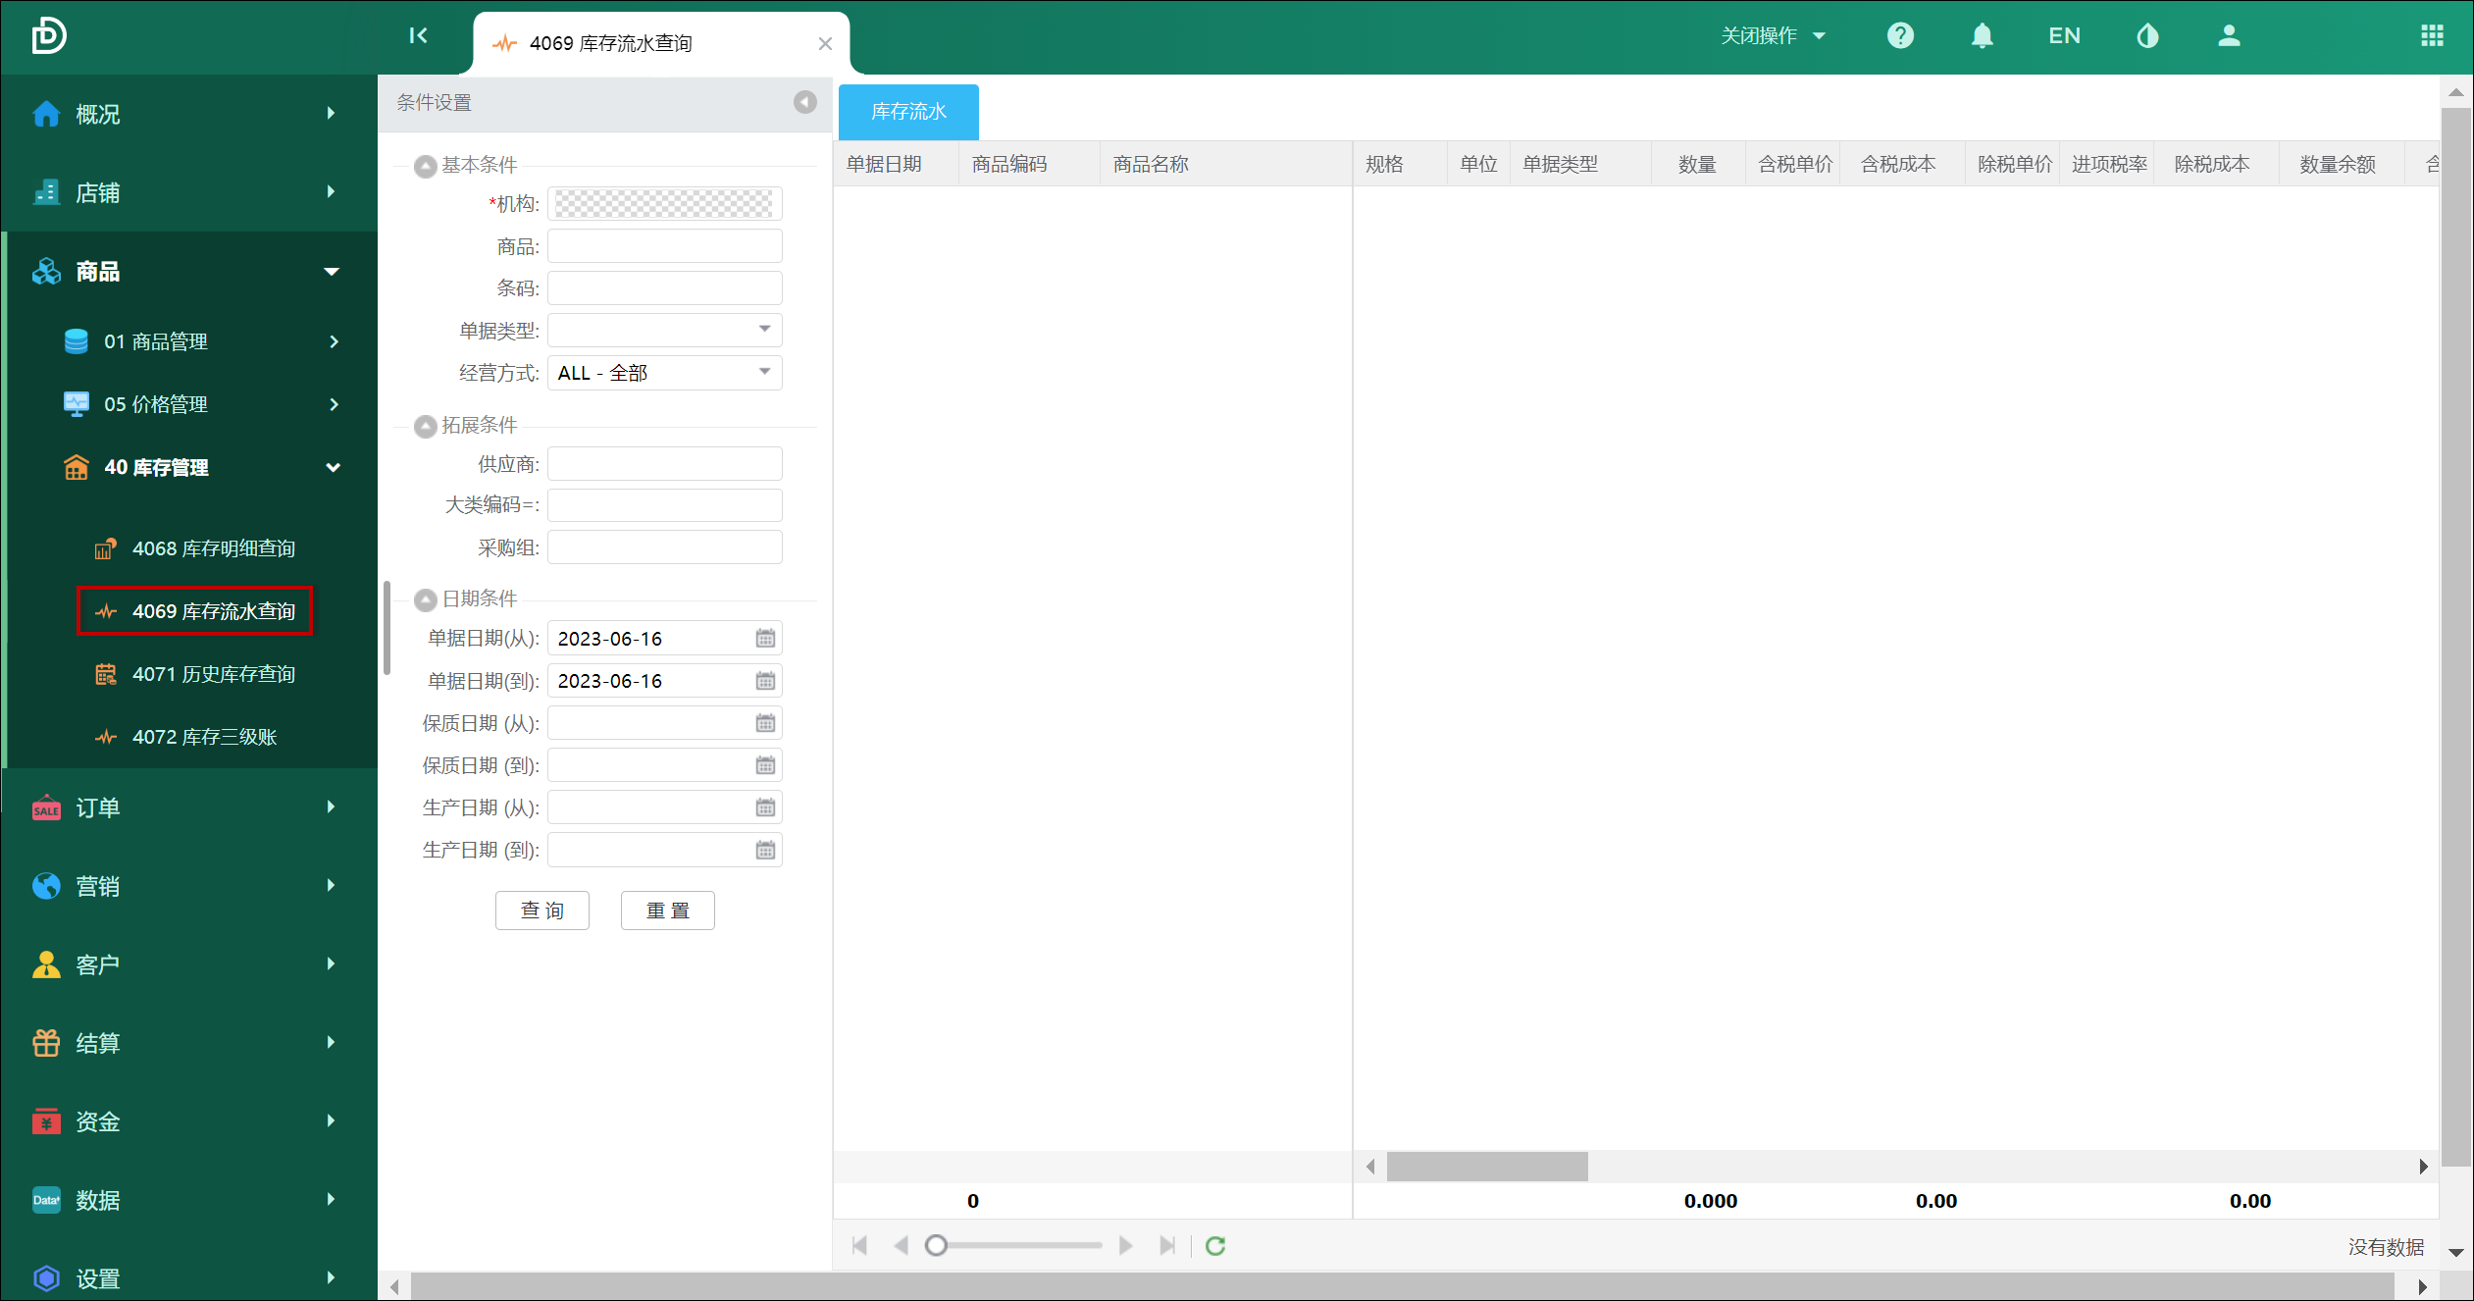Click the 查询 button
Image resolution: width=2474 pixels, height=1301 pixels.
point(541,911)
